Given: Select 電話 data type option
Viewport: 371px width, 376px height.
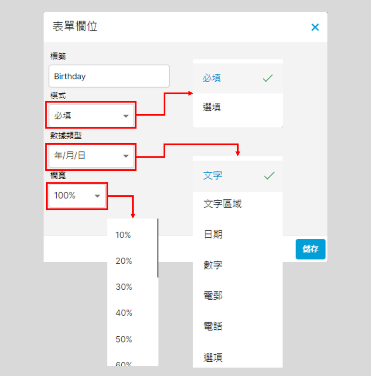Looking at the screenshot, I should coord(238,326).
